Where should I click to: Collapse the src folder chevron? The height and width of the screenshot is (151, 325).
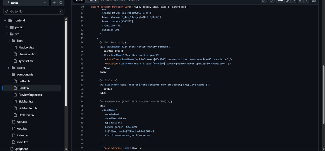pos(7,34)
